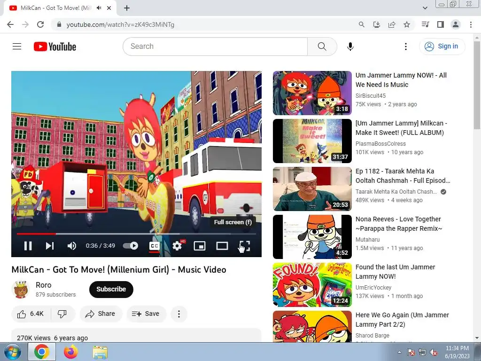Image resolution: width=481 pixels, height=361 pixels.
Task: Go back in browser
Action: click(10, 24)
